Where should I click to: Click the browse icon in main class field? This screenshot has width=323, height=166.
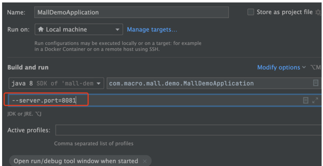[x=316, y=83]
